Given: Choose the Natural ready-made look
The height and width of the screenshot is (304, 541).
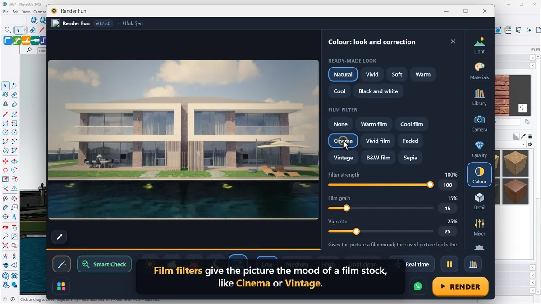Looking at the screenshot, I should [x=343, y=74].
